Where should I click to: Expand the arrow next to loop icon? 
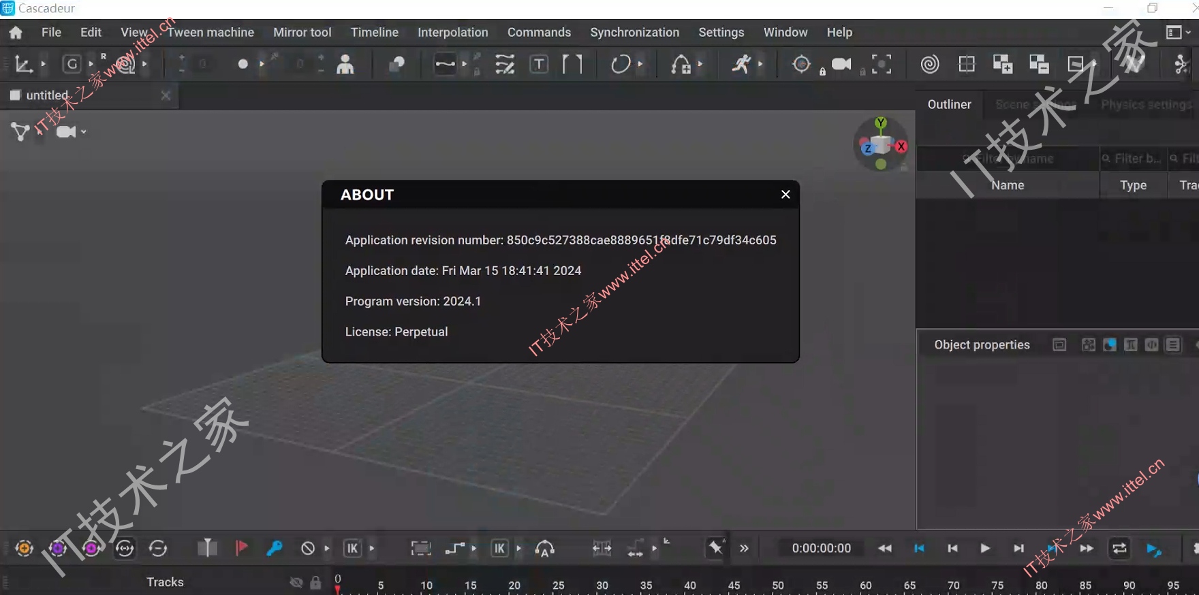point(640,65)
